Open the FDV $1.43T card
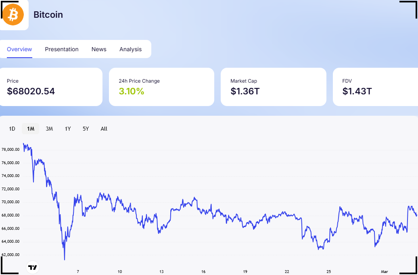Viewport: 418px width, 275px height. [375, 87]
